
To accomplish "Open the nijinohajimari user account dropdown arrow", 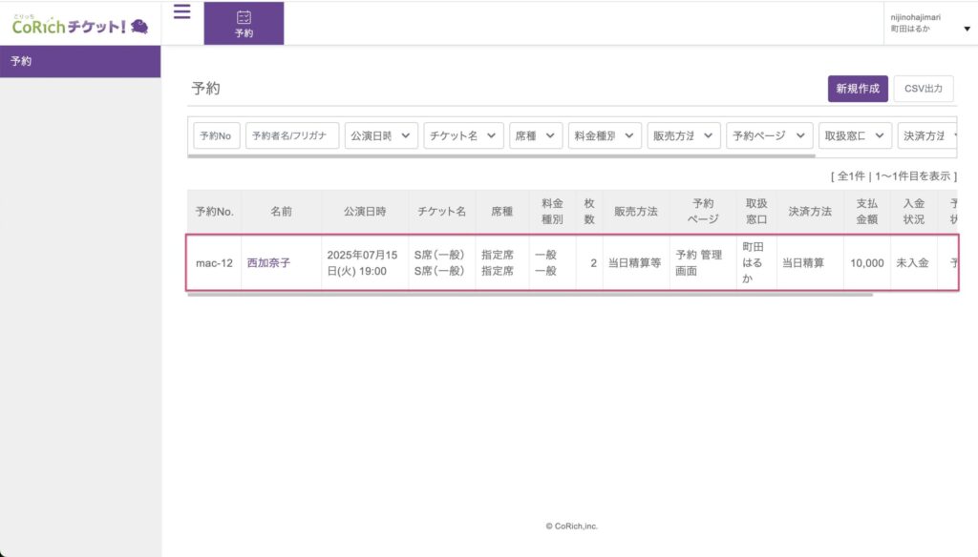I will pyautogui.click(x=967, y=30).
